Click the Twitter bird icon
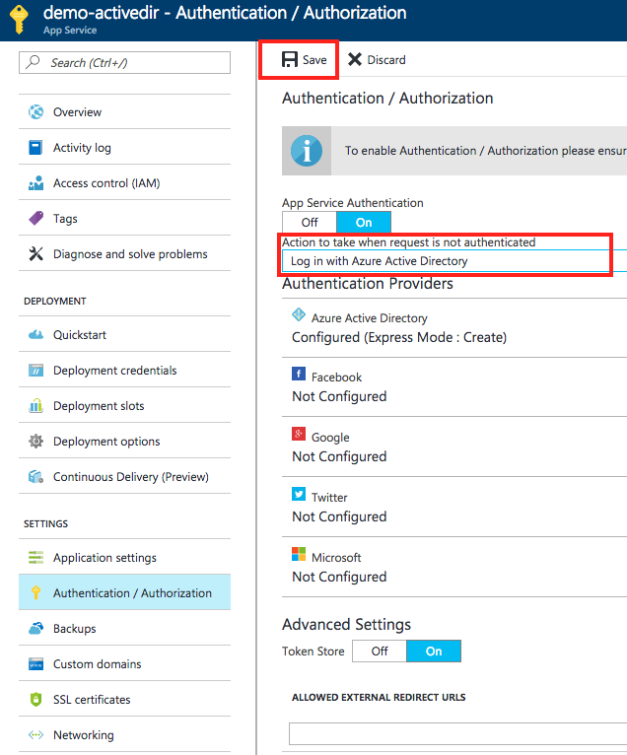Screen dimensions: 627x755 [299, 494]
